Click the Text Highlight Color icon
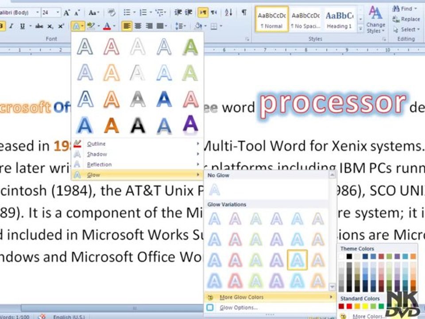Screen dimensions: 425x319 click(91, 26)
